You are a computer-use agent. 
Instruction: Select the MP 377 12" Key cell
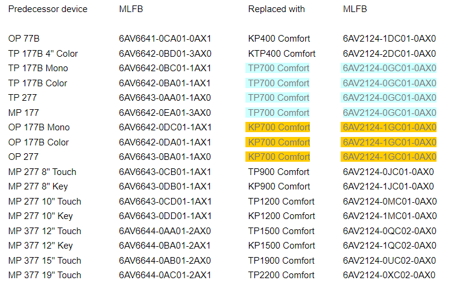(x=40, y=246)
